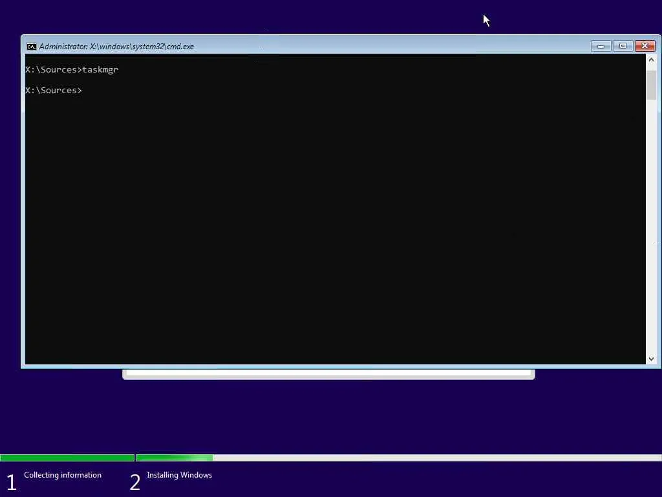Close the Administrator cmd.exe window
This screenshot has height=497, width=662.
(645, 46)
